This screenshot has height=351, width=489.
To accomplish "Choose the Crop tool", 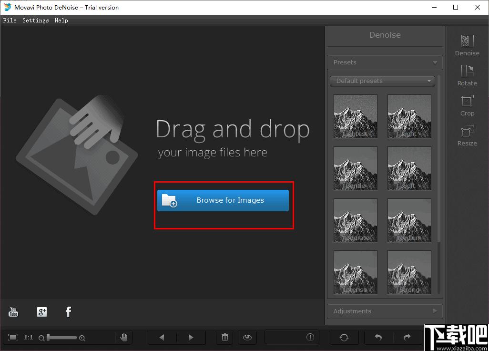I will [x=467, y=105].
